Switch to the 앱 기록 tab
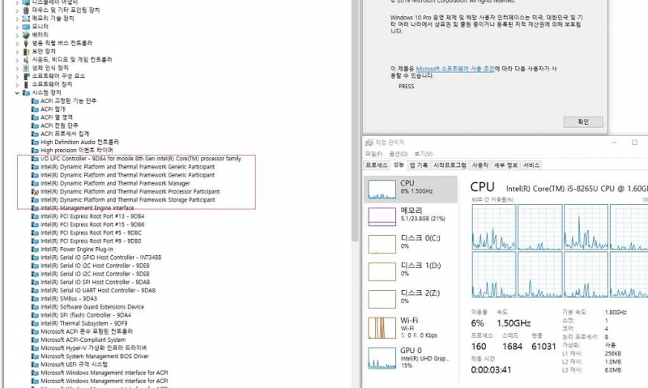 point(418,165)
